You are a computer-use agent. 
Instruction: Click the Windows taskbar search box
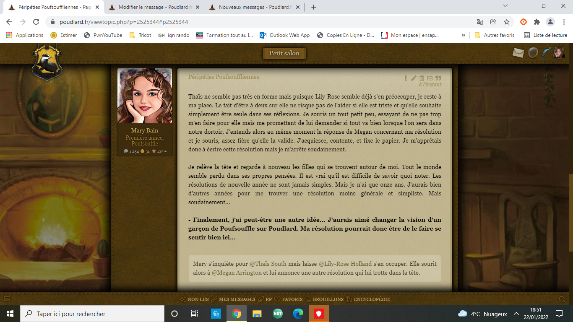(x=92, y=314)
